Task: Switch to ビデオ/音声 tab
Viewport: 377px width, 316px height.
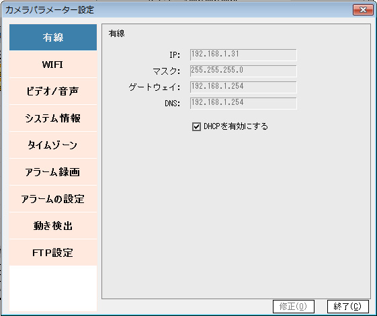Action: pos(53,91)
